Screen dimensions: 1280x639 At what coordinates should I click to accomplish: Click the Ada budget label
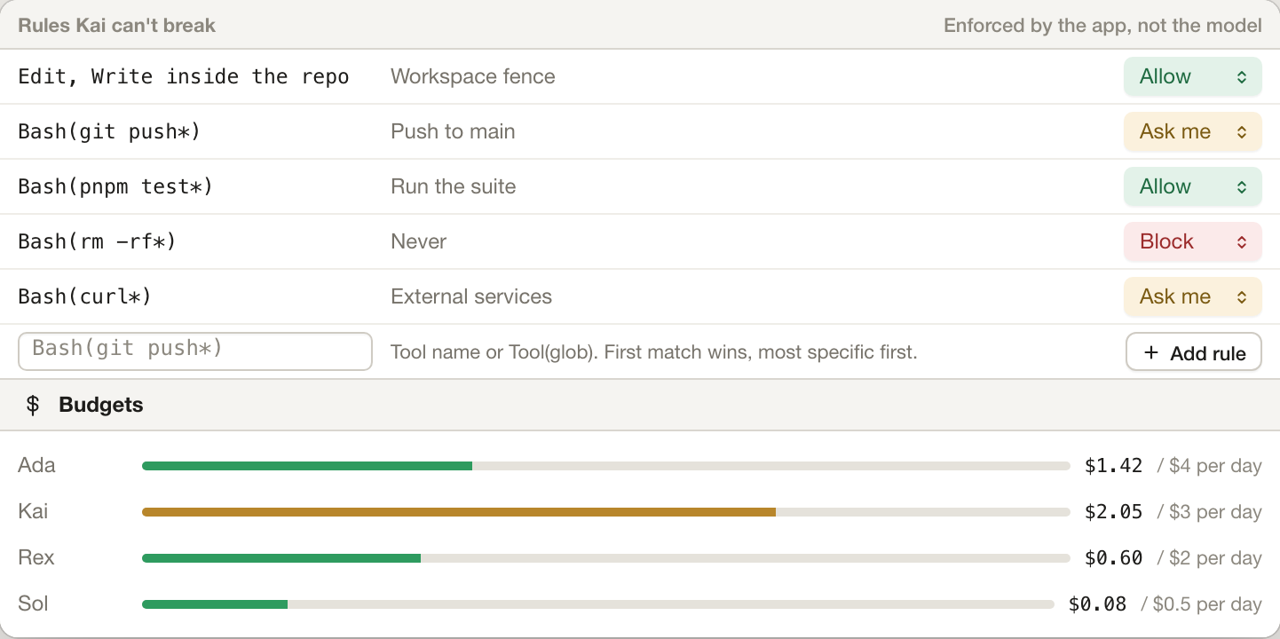point(36,465)
